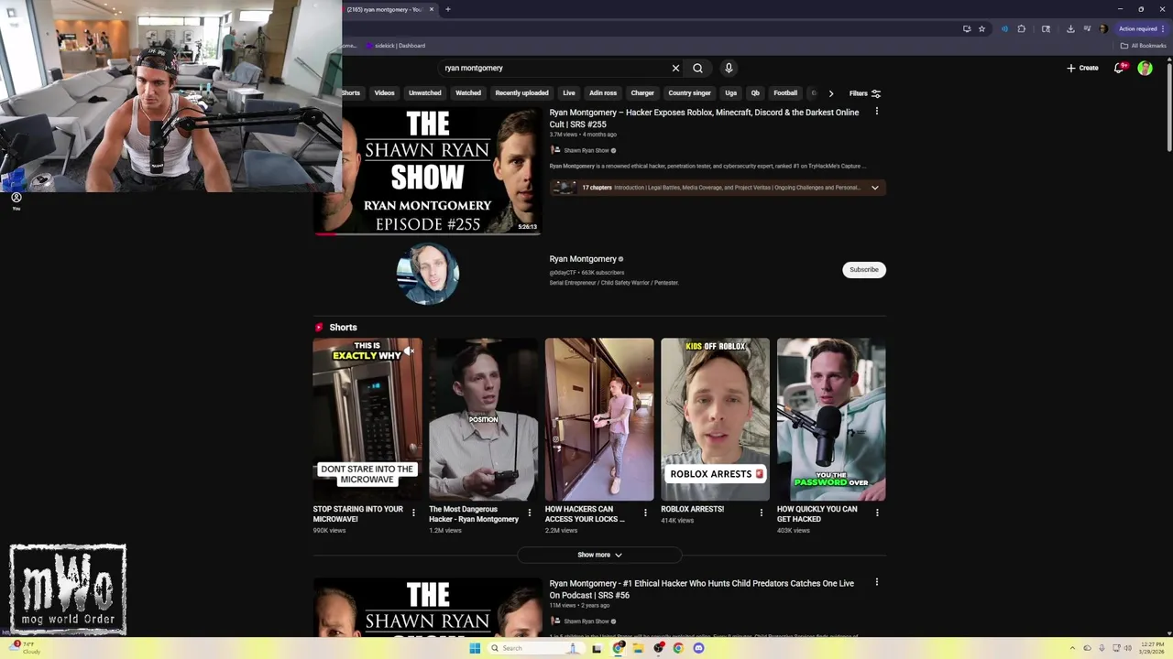Bookmark this page with the star icon
Screen dimensions: 1173x659
[x=981, y=28]
